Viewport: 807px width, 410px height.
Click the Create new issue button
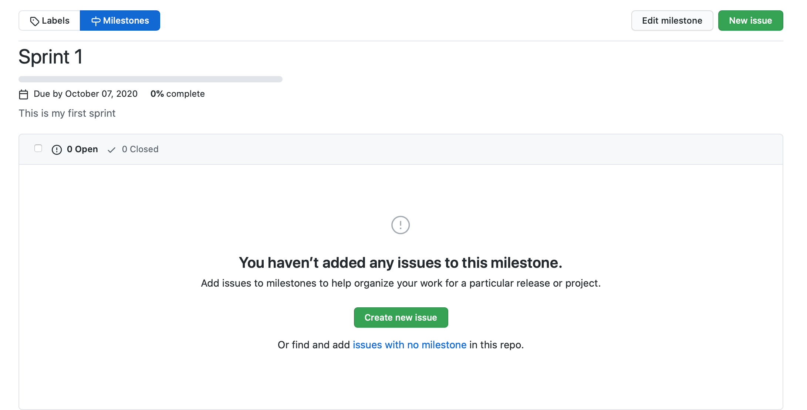401,317
